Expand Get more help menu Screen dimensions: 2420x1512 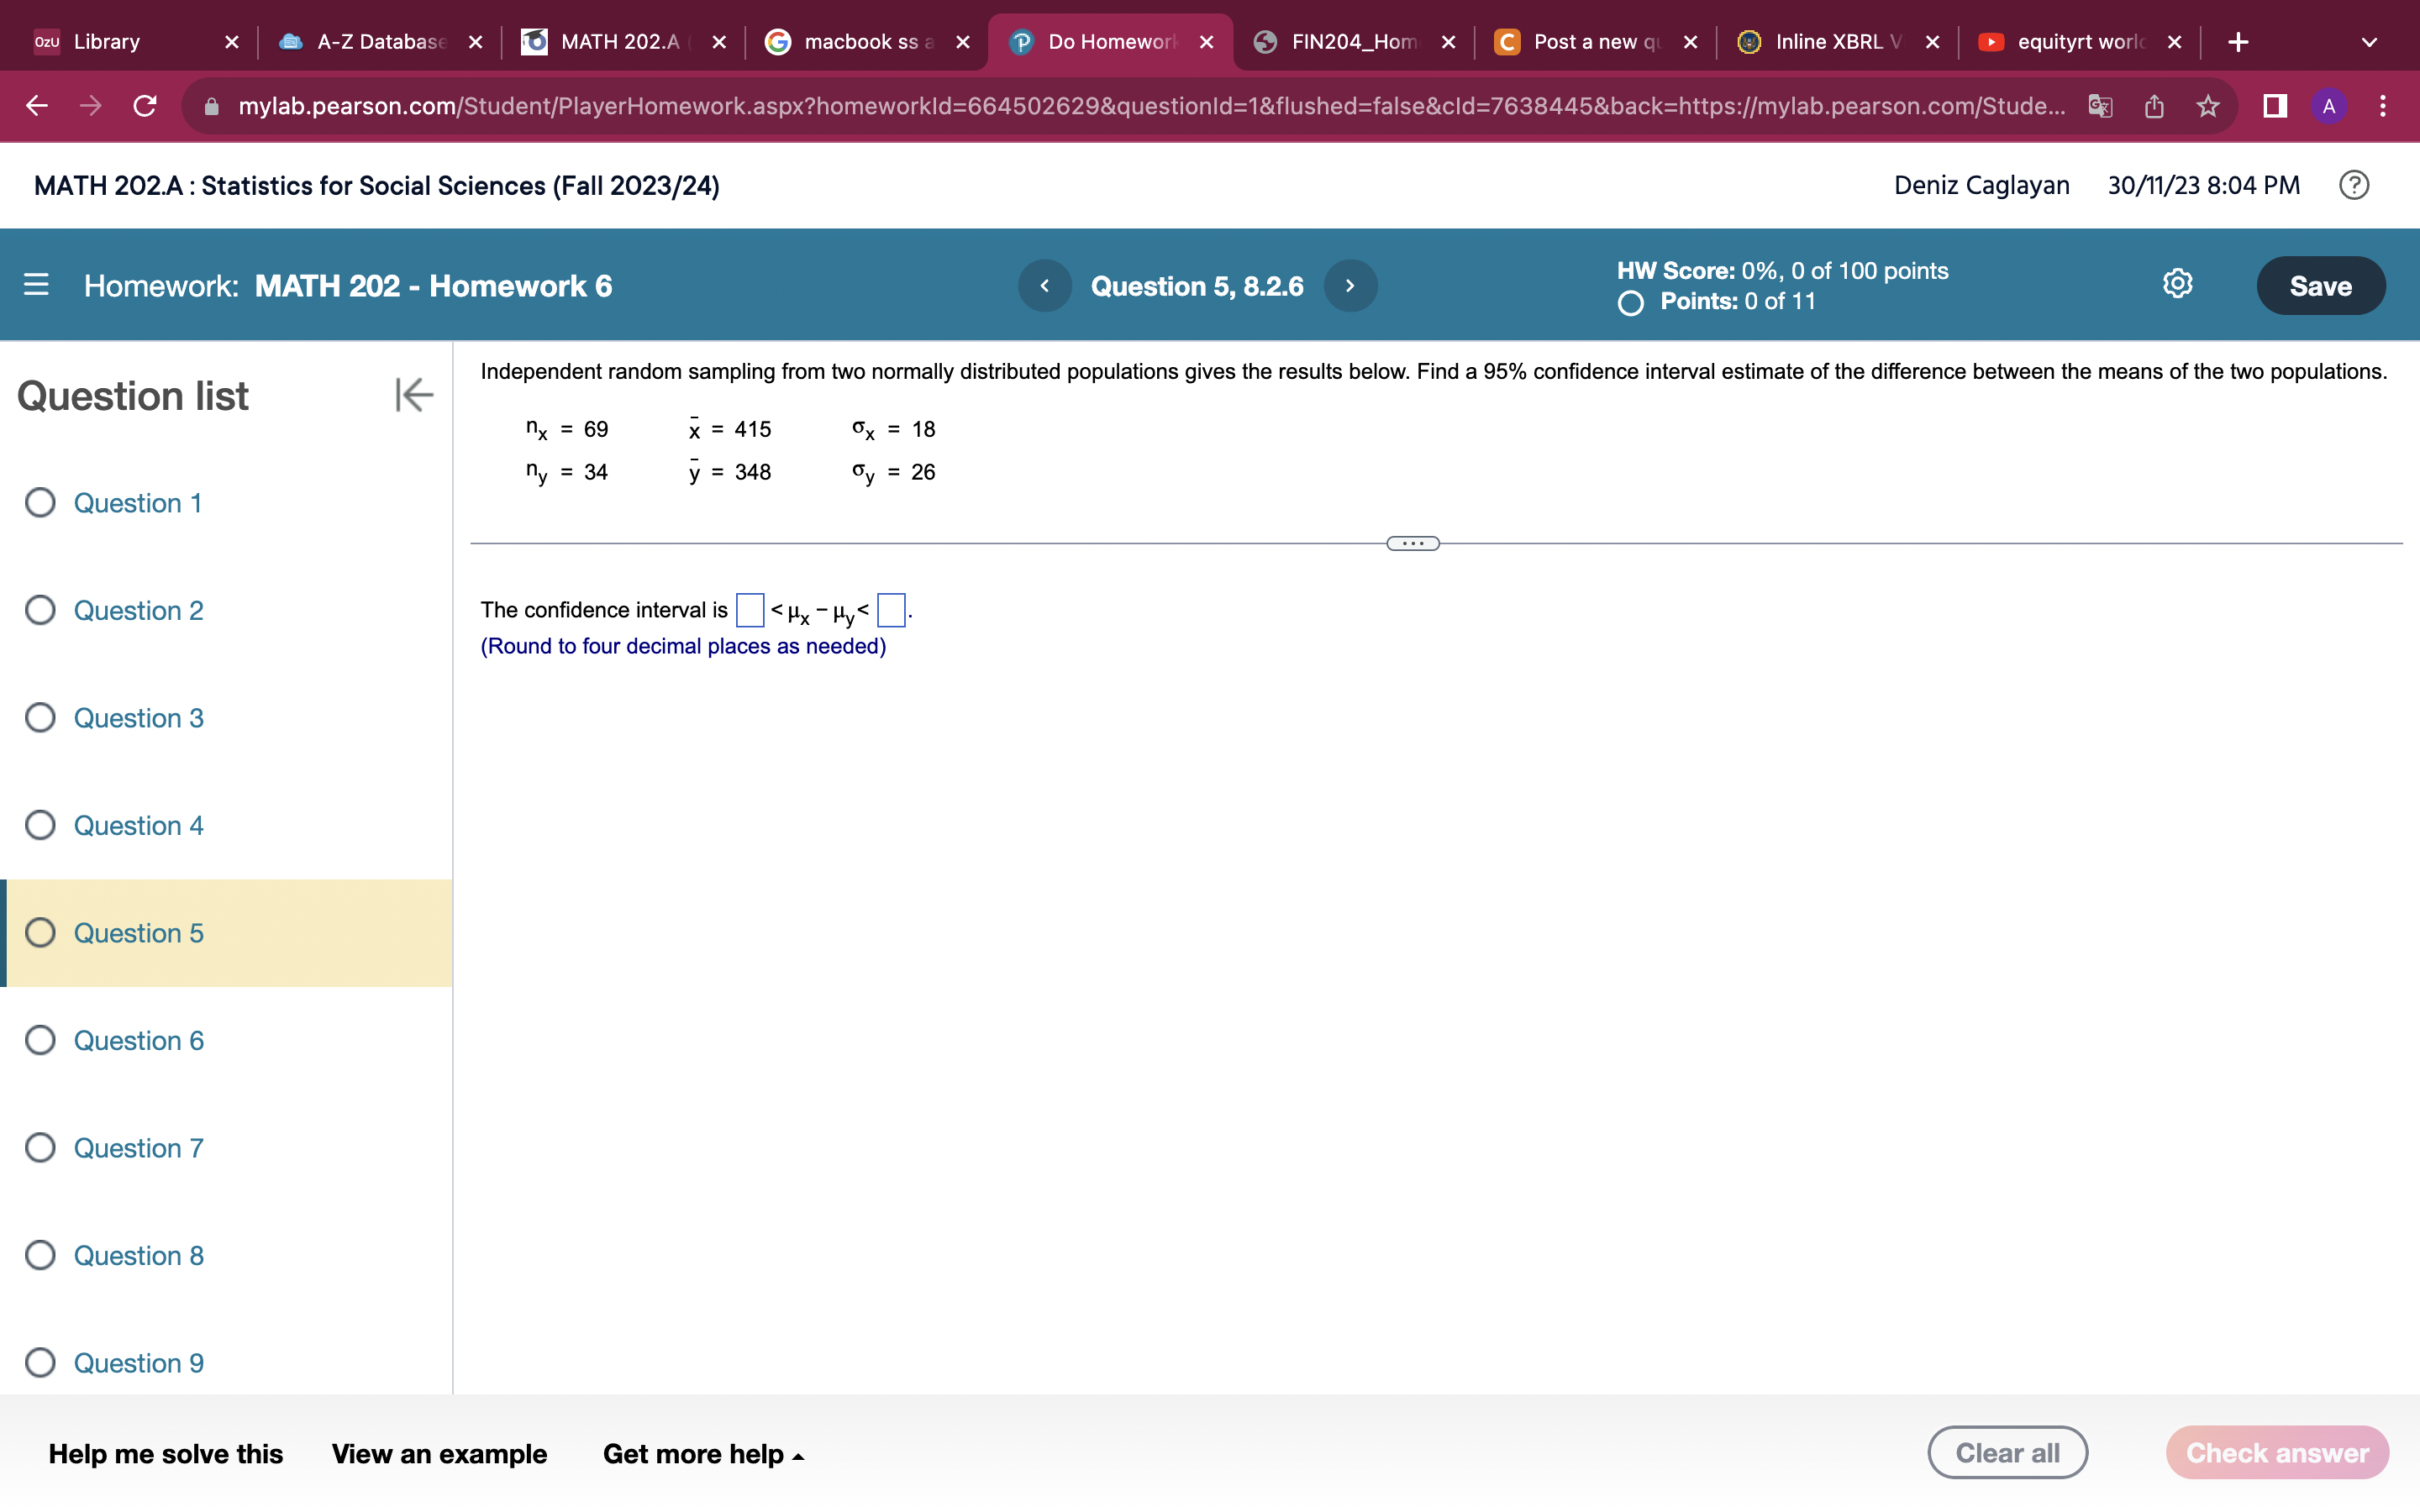pyautogui.click(x=703, y=1454)
